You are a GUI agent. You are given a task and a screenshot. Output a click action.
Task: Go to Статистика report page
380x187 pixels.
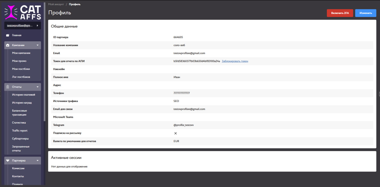(19, 122)
